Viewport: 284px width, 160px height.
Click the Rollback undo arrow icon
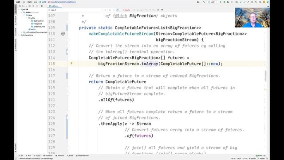[x=256, y=2]
